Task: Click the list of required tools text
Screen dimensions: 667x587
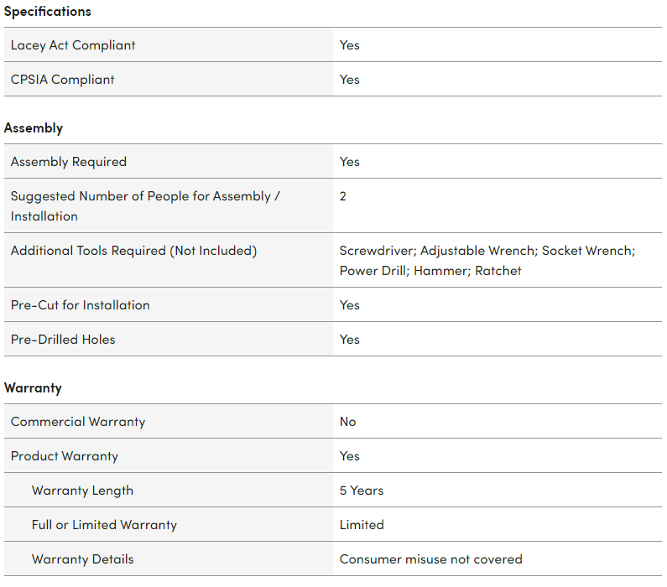Action: tap(487, 261)
